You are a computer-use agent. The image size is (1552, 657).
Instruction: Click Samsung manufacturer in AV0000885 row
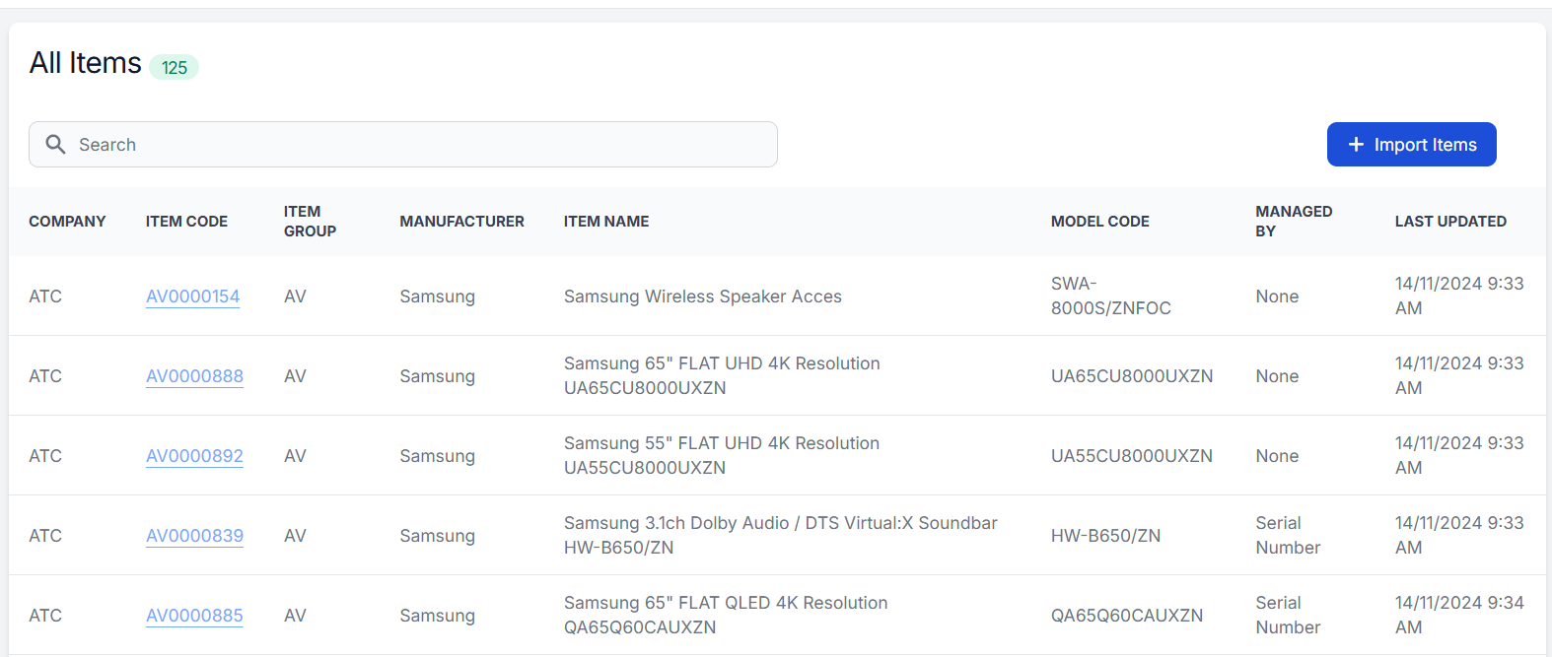(x=437, y=616)
